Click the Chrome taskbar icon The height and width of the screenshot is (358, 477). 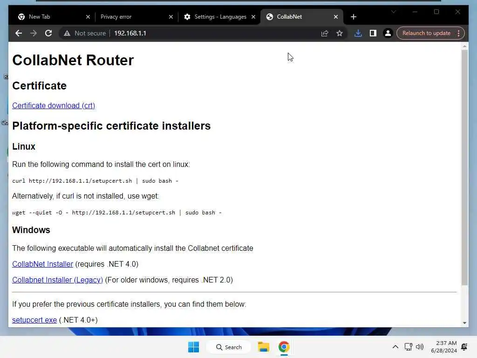pyautogui.click(x=284, y=347)
